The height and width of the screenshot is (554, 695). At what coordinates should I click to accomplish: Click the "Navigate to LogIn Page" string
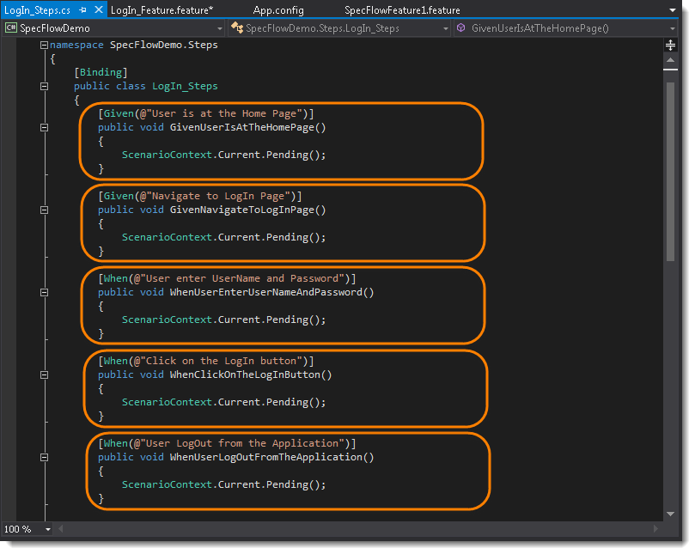point(221,196)
